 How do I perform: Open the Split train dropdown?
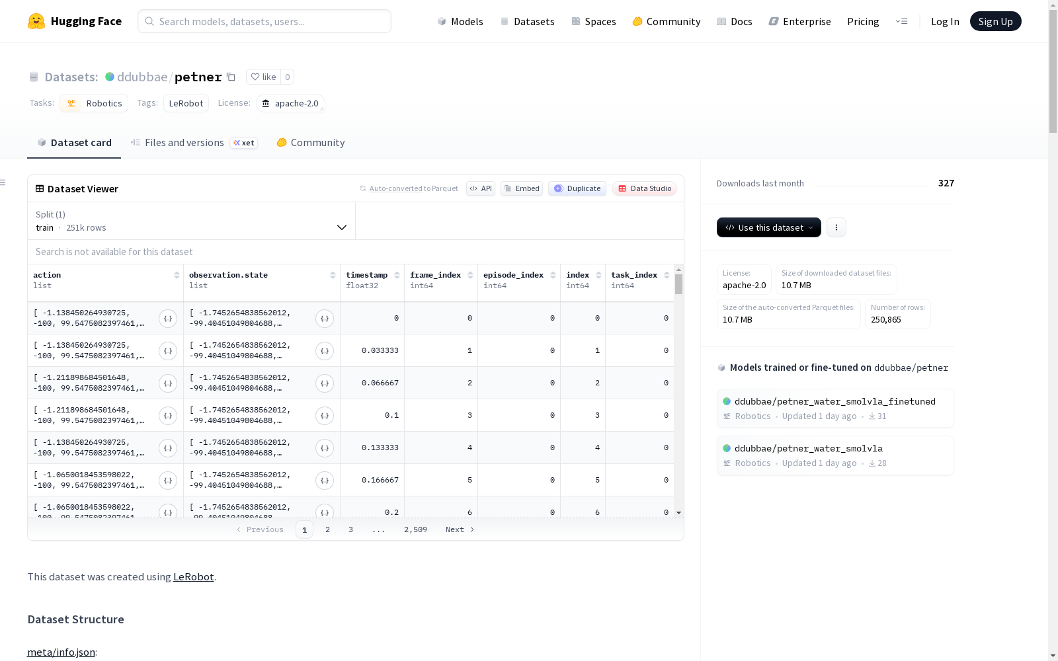(192, 221)
